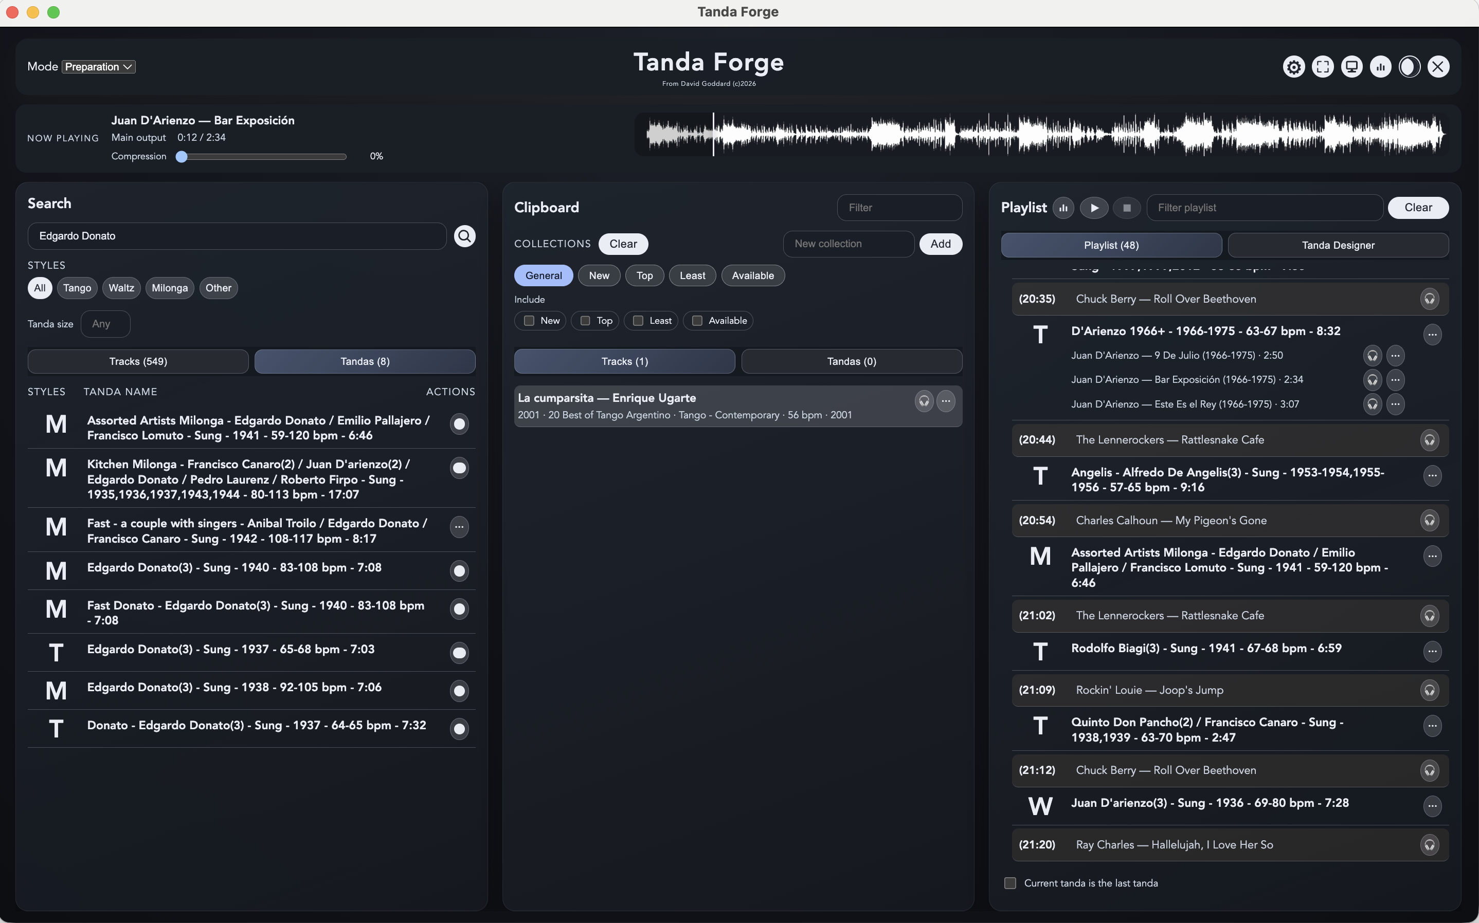
Task: Switch to clipboard Tandas (0) tab
Action: tap(851, 361)
